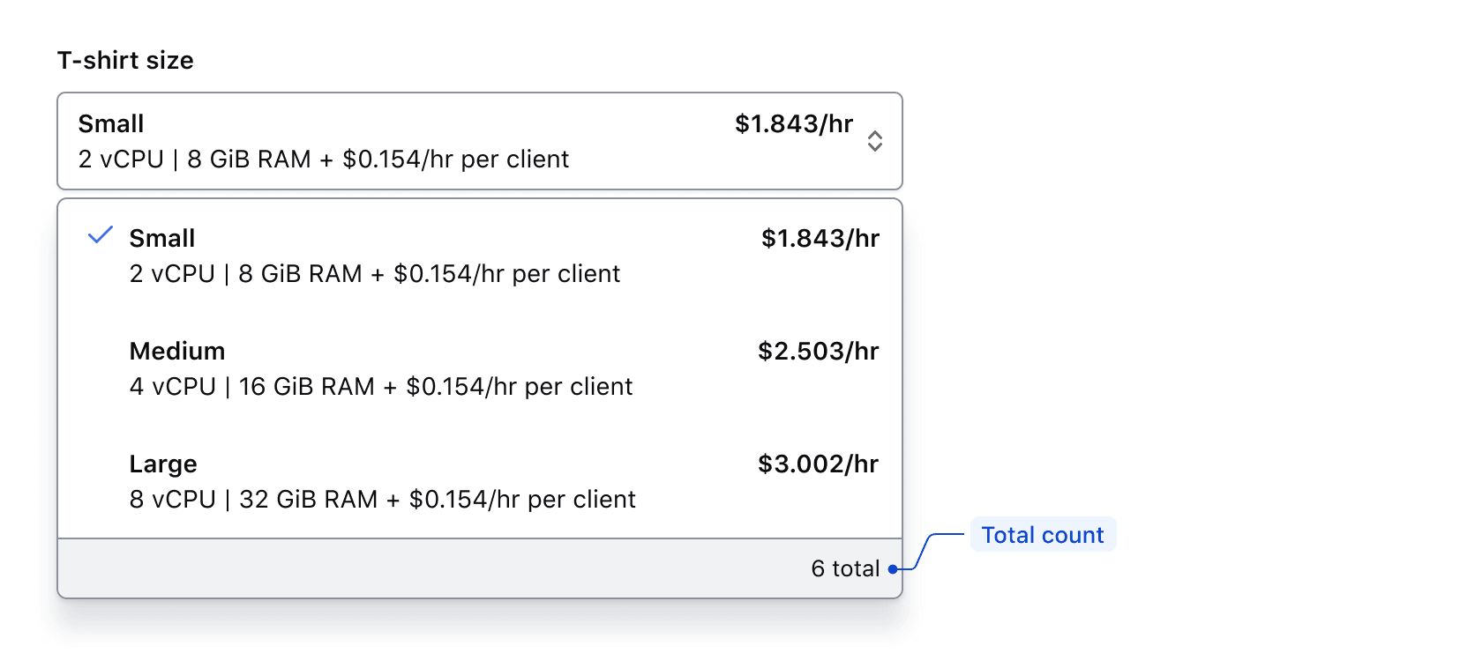Click the $2.503/hr price for Medium
Viewport: 1475px width, 668px height.
pos(817,351)
